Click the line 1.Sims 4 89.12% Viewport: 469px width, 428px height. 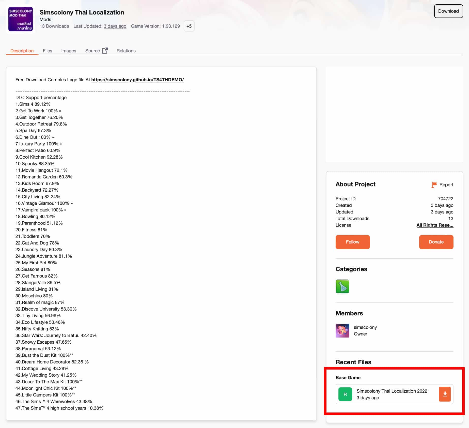[x=33, y=104]
